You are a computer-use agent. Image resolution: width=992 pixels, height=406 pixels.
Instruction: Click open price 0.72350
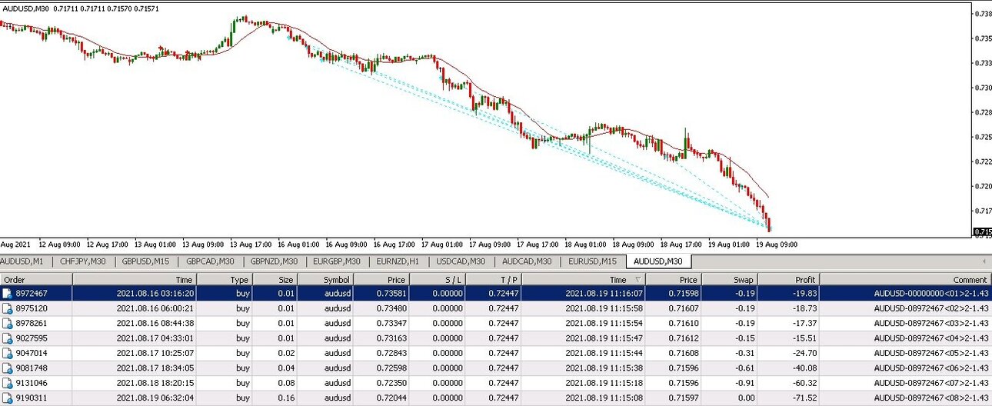[x=391, y=383]
